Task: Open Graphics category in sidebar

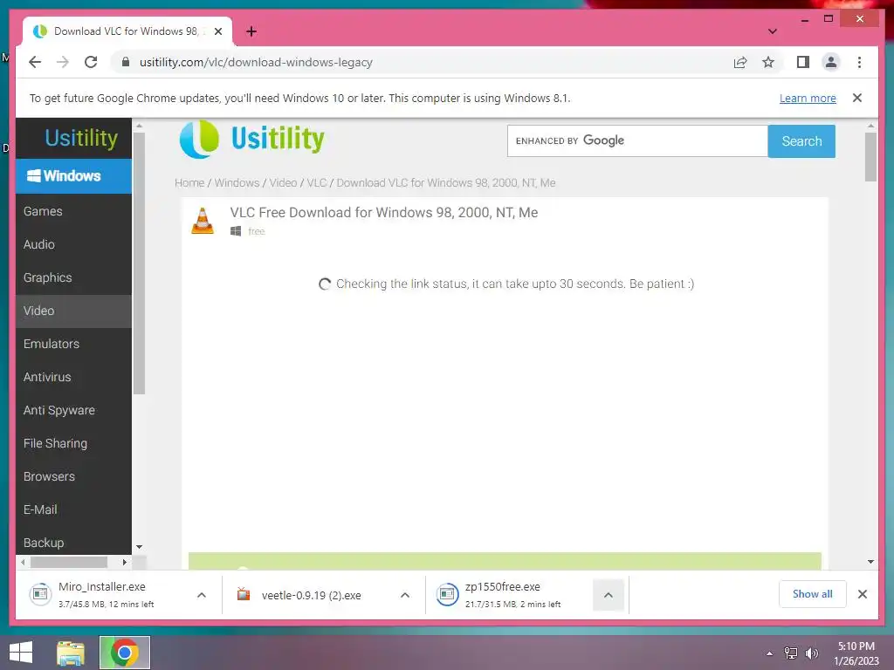Action: pyautogui.click(x=73, y=277)
